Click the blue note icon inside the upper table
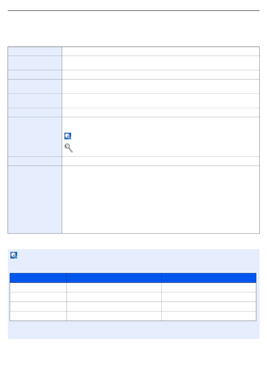This screenshot has width=267, height=385. (68, 136)
